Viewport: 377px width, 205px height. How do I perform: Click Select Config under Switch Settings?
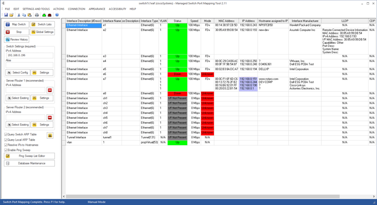point(18,72)
